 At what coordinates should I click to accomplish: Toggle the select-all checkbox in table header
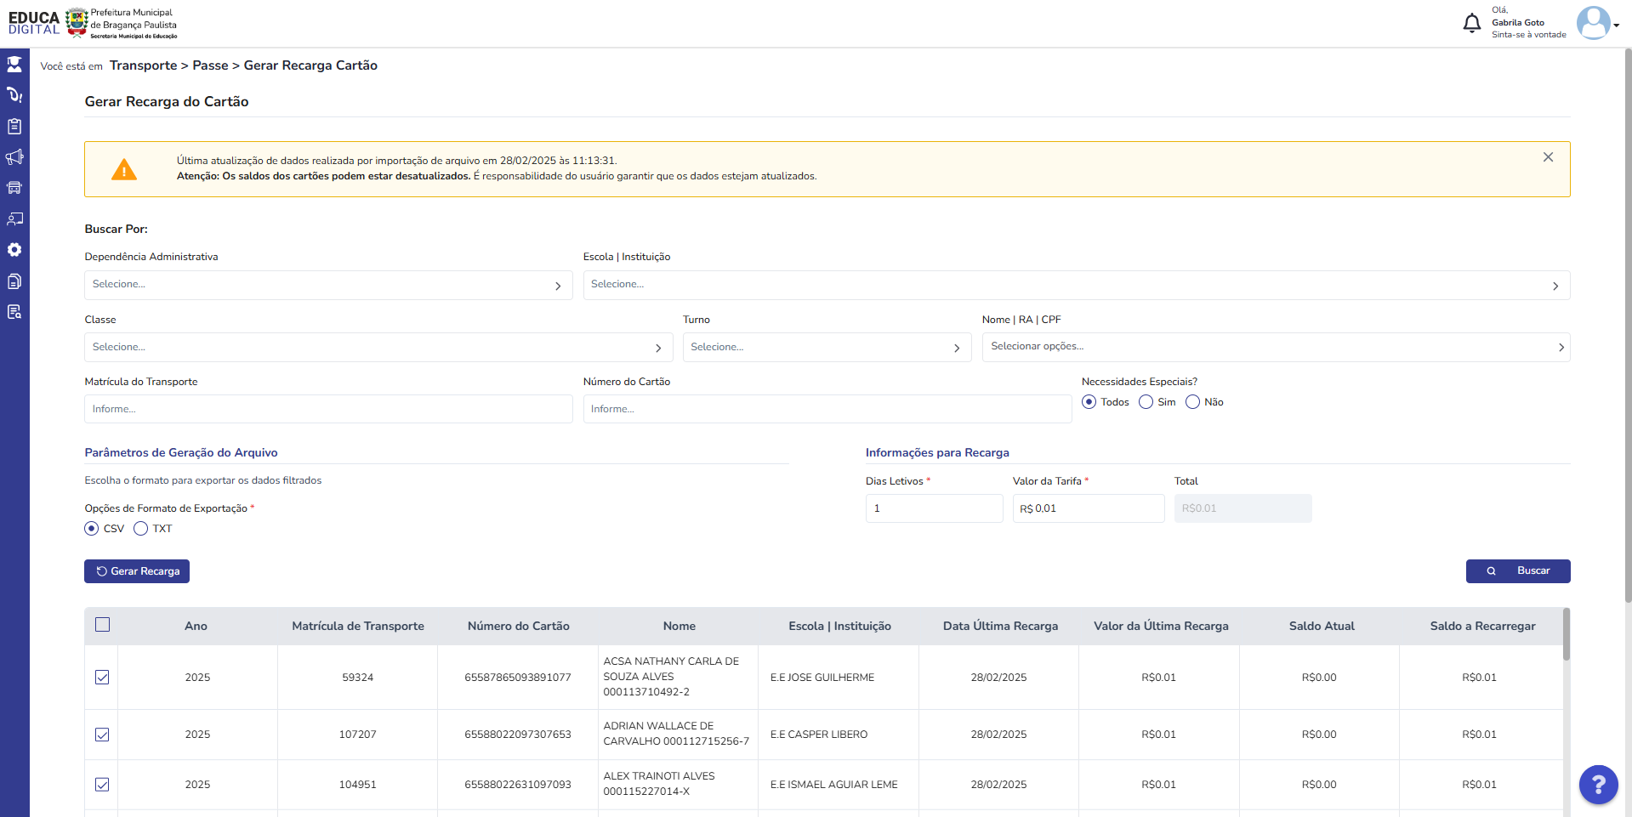[103, 625]
